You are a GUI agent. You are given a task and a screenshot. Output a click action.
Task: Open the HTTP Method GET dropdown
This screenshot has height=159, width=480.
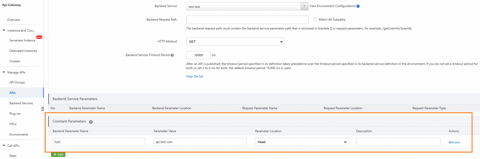(235, 42)
